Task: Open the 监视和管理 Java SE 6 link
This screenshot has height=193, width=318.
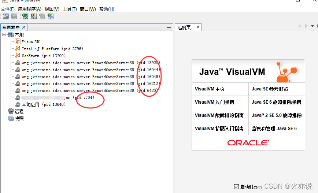Action: [274, 129]
